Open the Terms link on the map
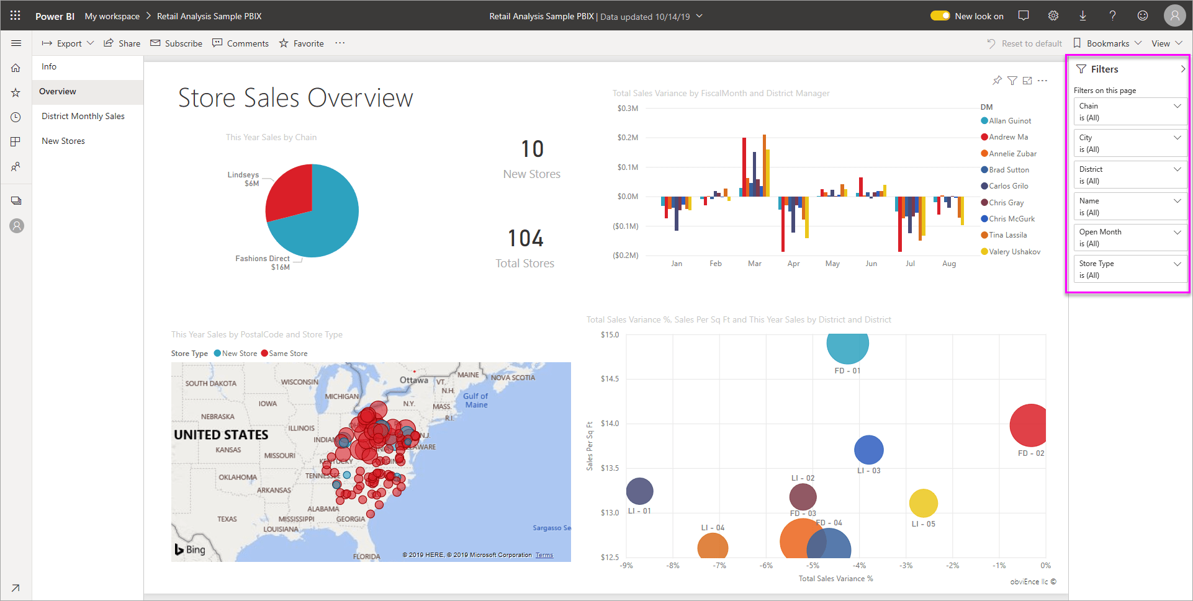1193x601 pixels. tap(544, 554)
